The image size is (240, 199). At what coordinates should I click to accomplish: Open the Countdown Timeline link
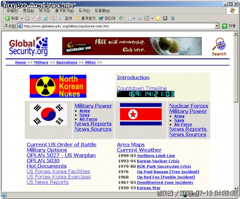[142, 88]
